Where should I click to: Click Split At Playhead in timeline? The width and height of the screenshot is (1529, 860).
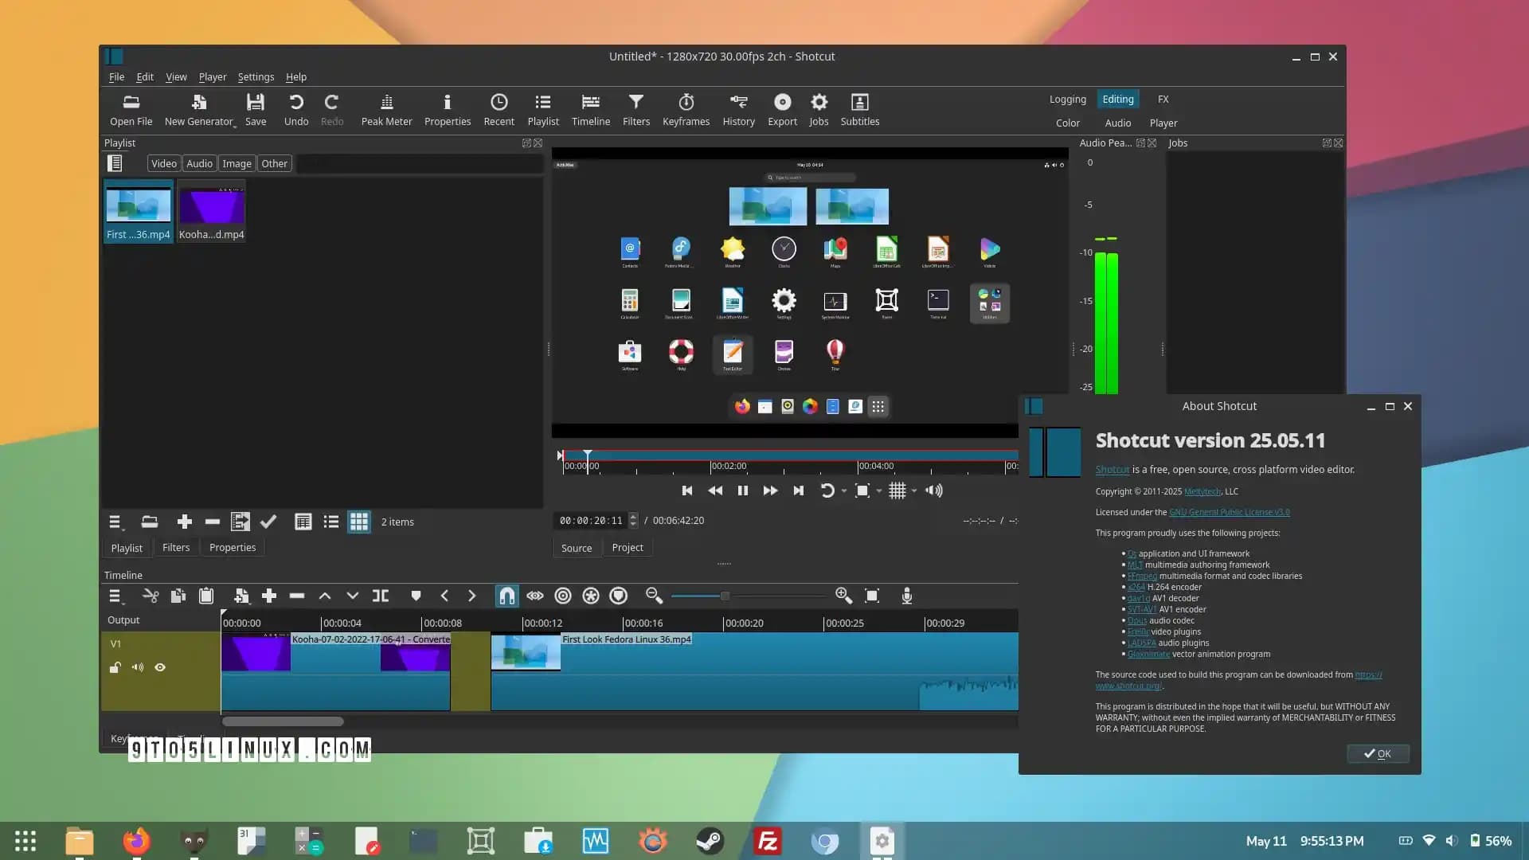click(x=381, y=596)
